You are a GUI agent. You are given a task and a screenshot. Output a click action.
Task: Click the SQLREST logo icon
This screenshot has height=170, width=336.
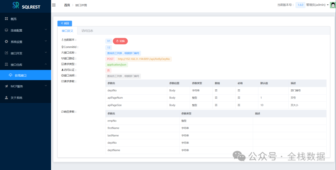click(x=16, y=6)
